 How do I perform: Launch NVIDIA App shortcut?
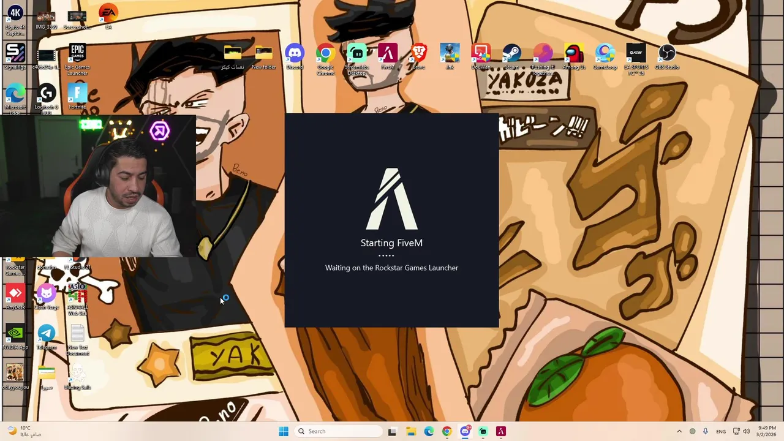pyautogui.click(x=15, y=337)
